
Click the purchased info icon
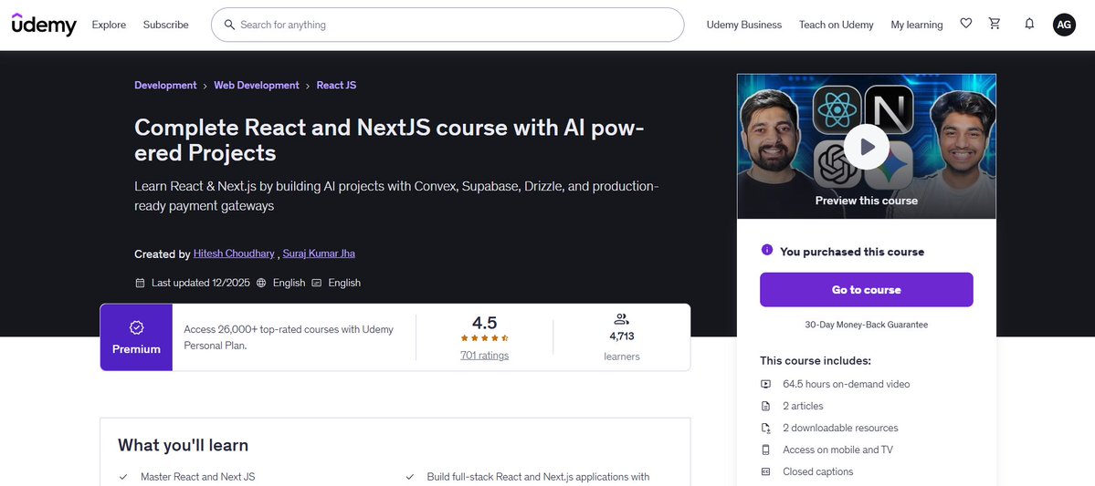click(767, 250)
